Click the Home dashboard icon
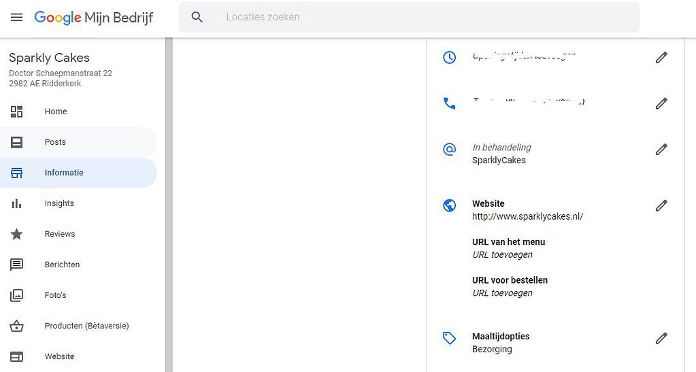696x372 pixels. (x=16, y=112)
